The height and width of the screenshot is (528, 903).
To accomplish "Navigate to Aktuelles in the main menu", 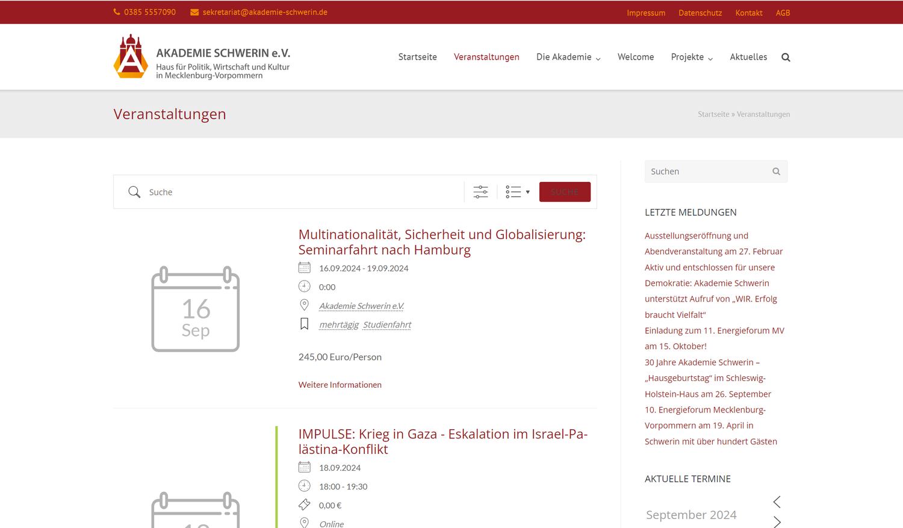I will pyautogui.click(x=748, y=57).
